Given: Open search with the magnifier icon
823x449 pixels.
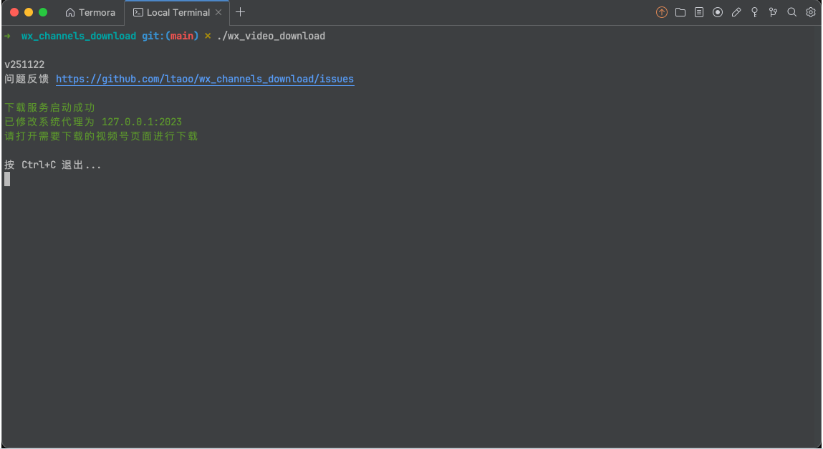Looking at the screenshot, I should [x=791, y=12].
